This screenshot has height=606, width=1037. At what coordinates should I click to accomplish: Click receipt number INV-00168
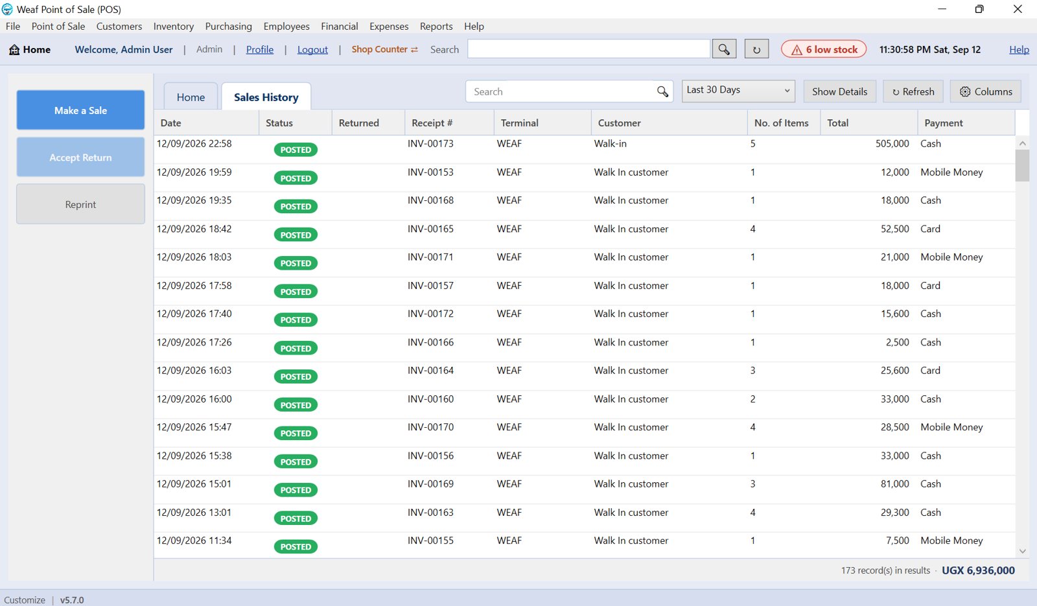tap(430, 200)
